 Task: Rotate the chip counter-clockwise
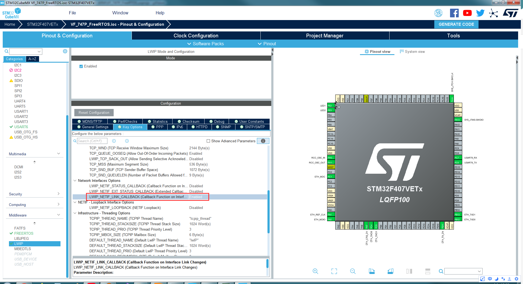390,271
